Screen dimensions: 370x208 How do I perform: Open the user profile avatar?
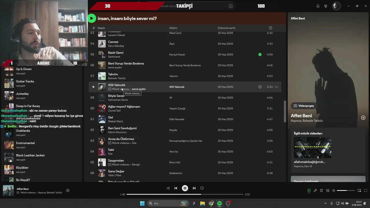pos(336,6)
